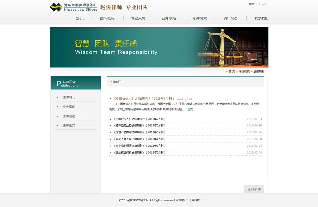Open 《特许经营业务法律期刊》（2013年6月刊）
This screenshot has width=318, height=207.
point(139,125)
